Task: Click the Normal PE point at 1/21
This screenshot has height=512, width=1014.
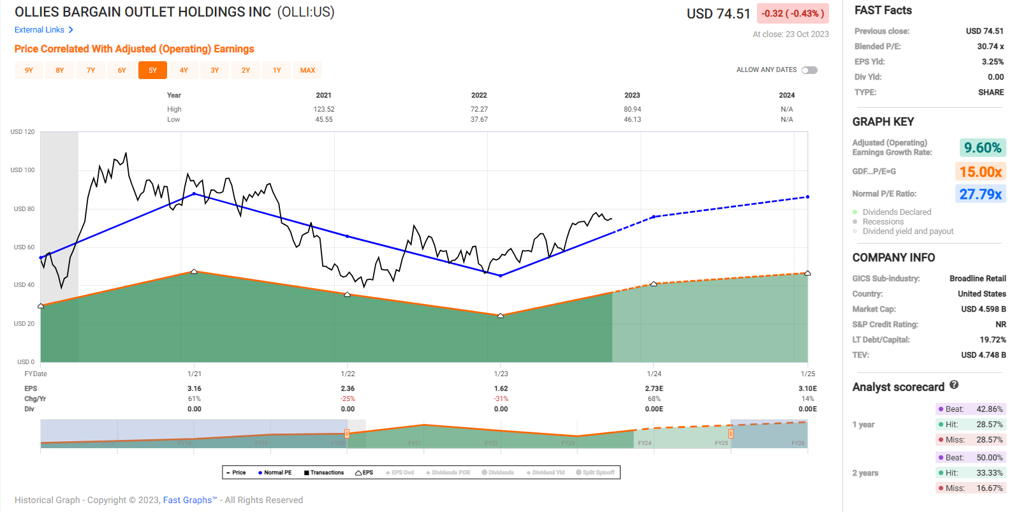Action: pos(194,193)
